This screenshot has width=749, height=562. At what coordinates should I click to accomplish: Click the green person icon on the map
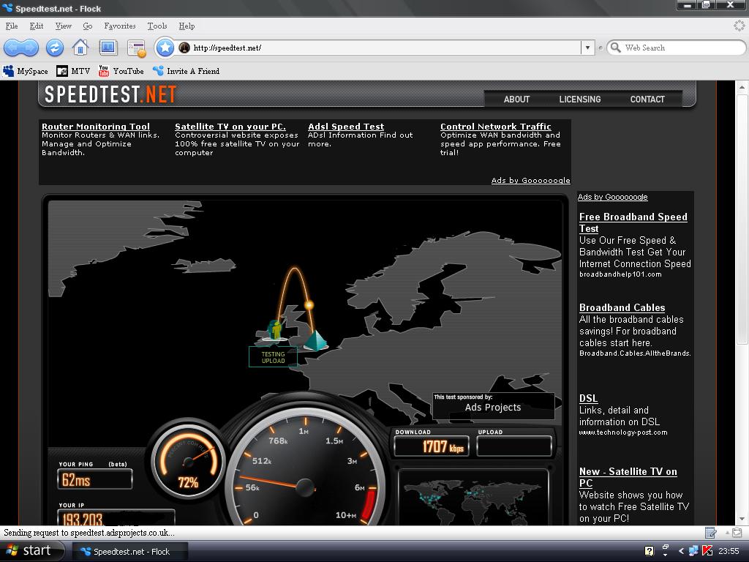pyautogui.click(x=274, y=330)
